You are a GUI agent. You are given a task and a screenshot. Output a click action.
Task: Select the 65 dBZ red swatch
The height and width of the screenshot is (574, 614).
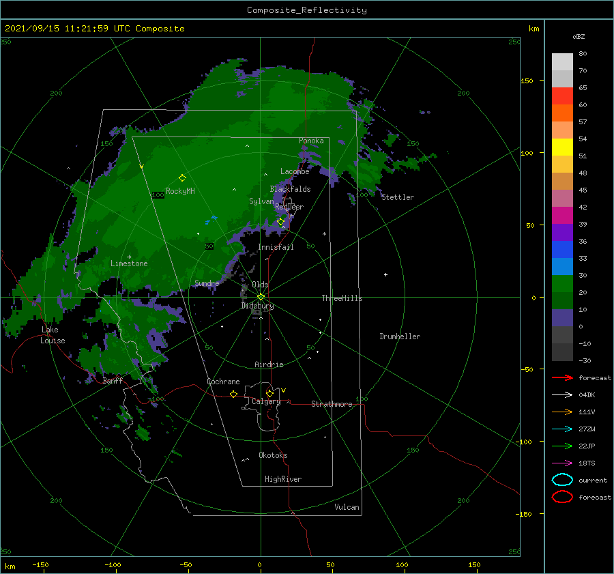click(x=562, y=96)
